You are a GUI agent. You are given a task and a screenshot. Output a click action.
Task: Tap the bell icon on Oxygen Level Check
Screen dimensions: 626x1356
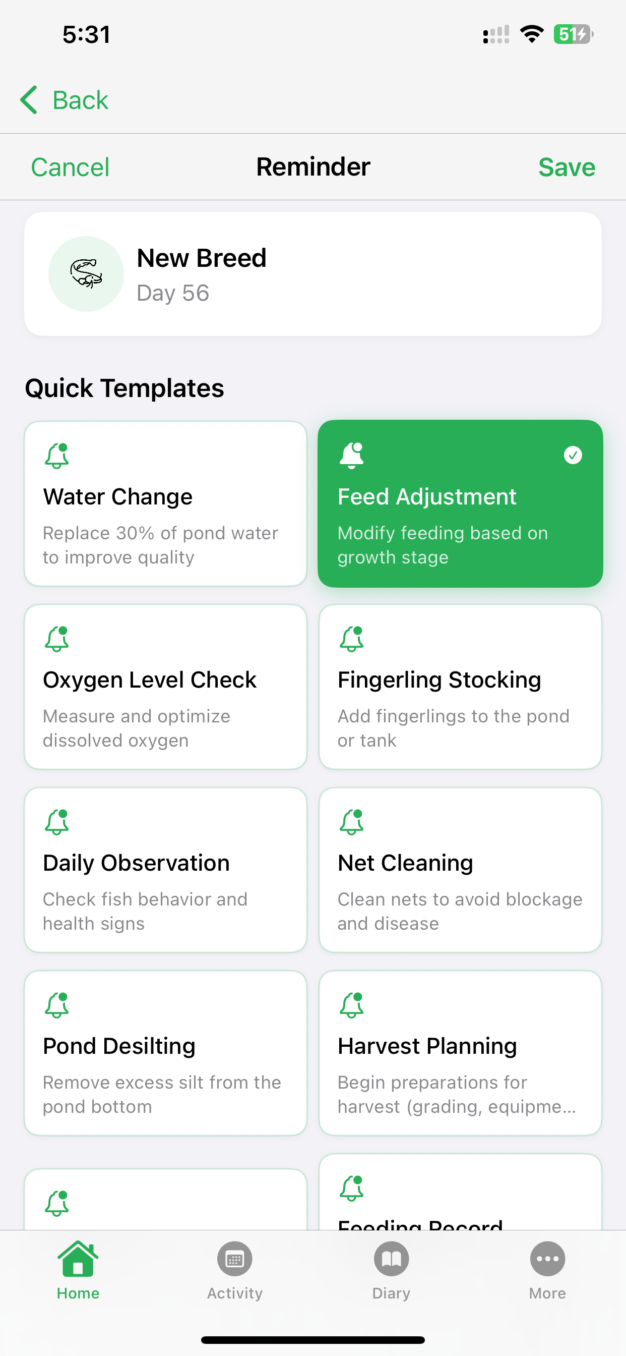57,639
